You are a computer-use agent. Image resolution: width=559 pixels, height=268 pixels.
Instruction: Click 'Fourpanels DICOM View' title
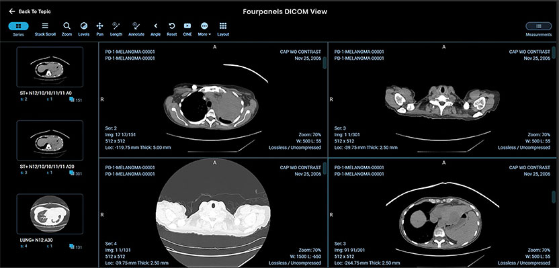(x=285, y=11)
